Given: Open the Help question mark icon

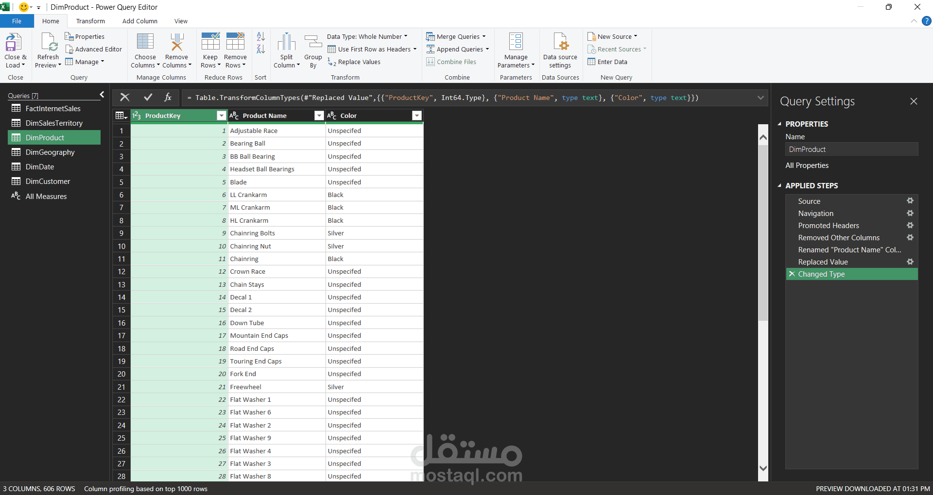Looking at the screenshot, I should [927, 21].
